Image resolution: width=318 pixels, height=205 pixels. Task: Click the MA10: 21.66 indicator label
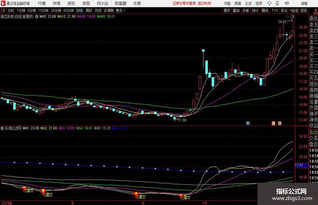pyautogui.click(x=66, y=16)
